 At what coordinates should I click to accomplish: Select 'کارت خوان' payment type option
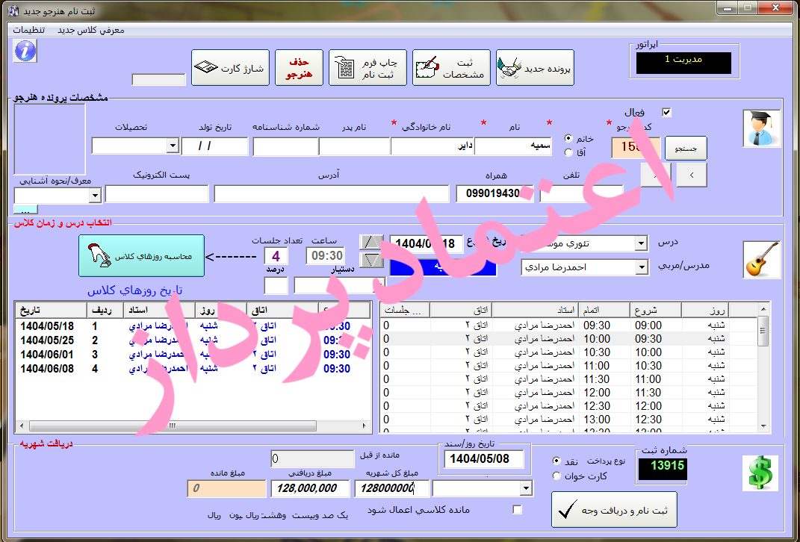(557, 476)
